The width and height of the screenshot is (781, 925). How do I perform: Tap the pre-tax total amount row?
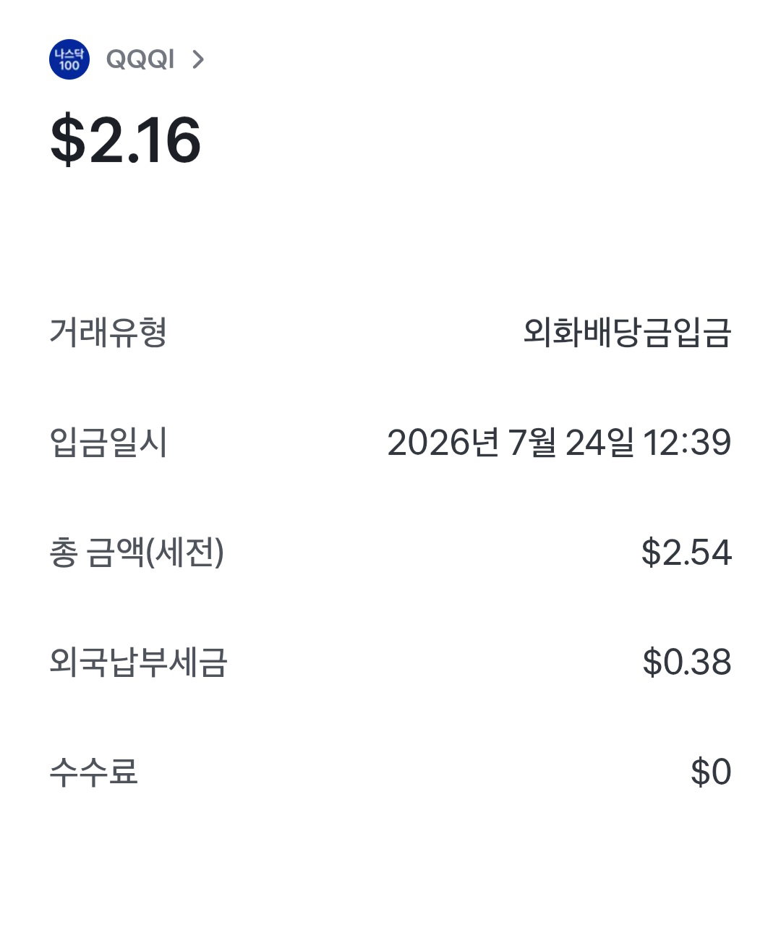[x=390, y=553]
